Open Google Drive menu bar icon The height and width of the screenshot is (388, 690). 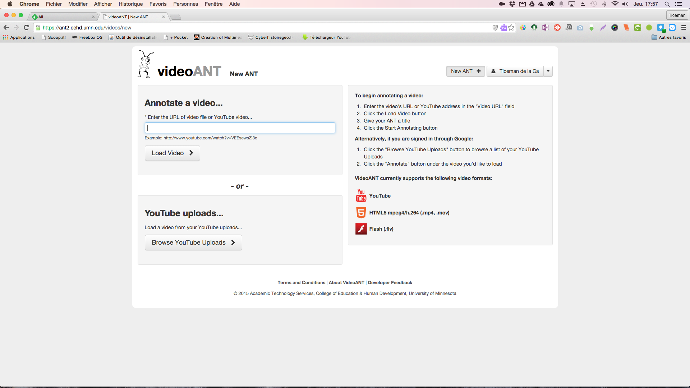pos(532,4)
